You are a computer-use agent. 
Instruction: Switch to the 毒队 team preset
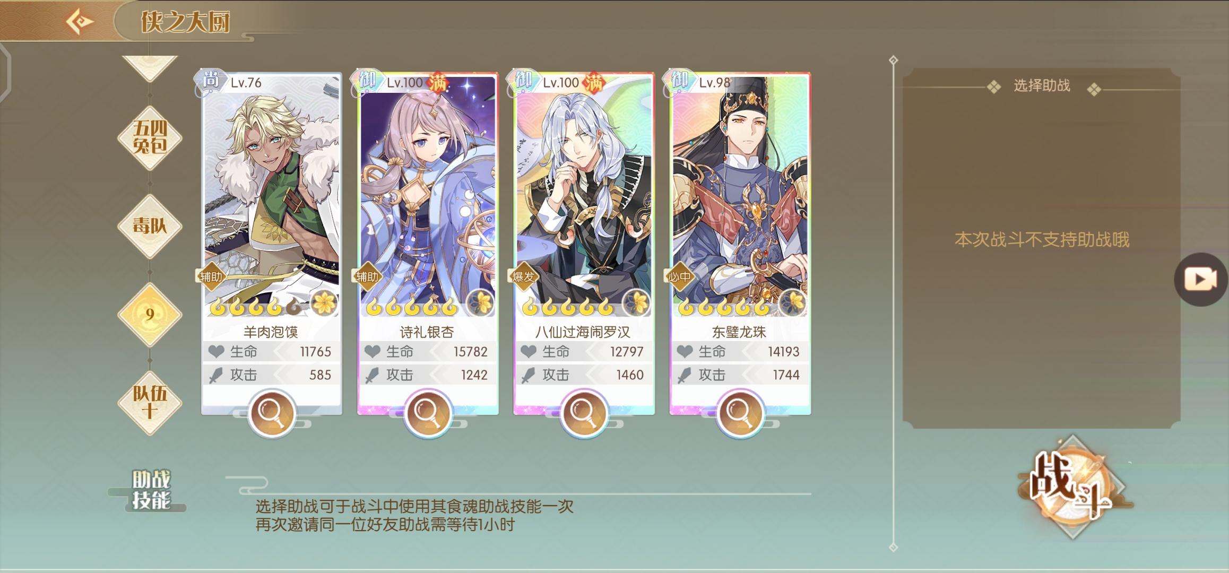[x=150, y=226]
